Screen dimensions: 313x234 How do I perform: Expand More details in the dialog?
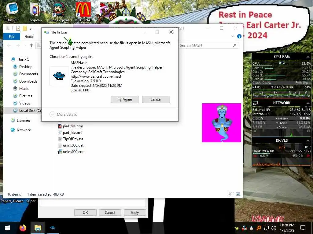[x=63, y=115]
